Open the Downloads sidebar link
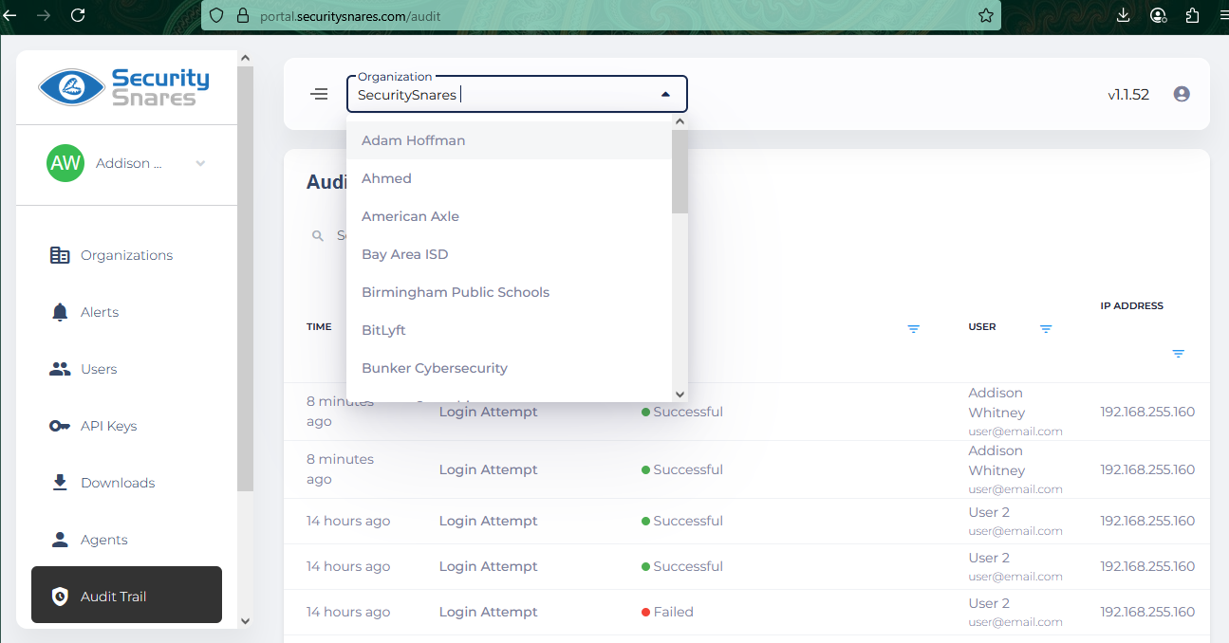The image size is (1229, 643). point(126,483)
